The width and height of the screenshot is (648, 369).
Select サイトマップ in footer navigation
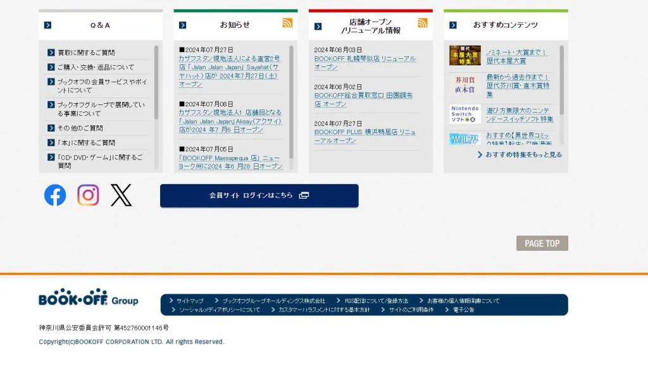tap(190, 301)
